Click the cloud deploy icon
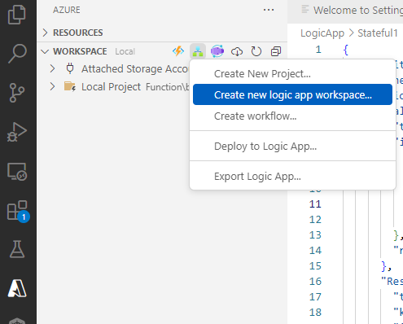This screenshot has width=403, height=324. coord(237,51)
